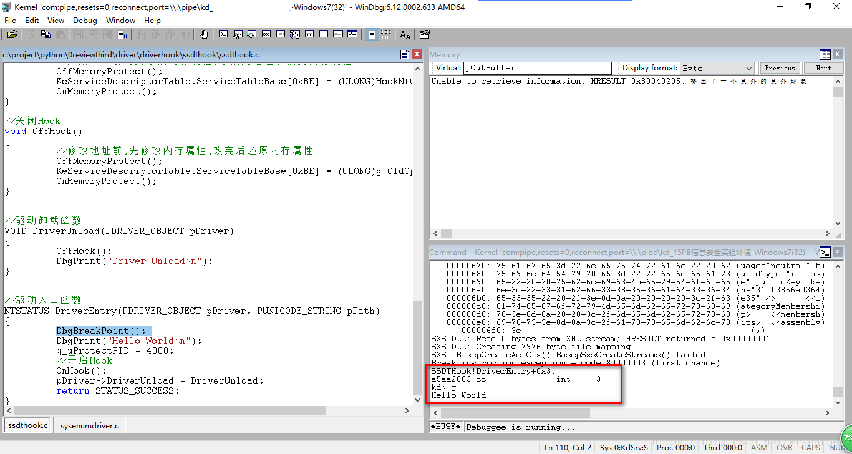Click the Memory window toolbar-menu icon
The image size is (852, 454).
825,55
